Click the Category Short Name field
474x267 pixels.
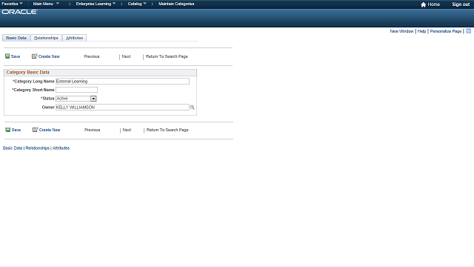(76, 90)
